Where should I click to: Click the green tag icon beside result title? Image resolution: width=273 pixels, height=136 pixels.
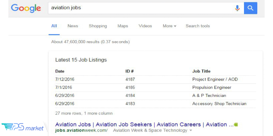pyautogui.click(x=236, y=124)
